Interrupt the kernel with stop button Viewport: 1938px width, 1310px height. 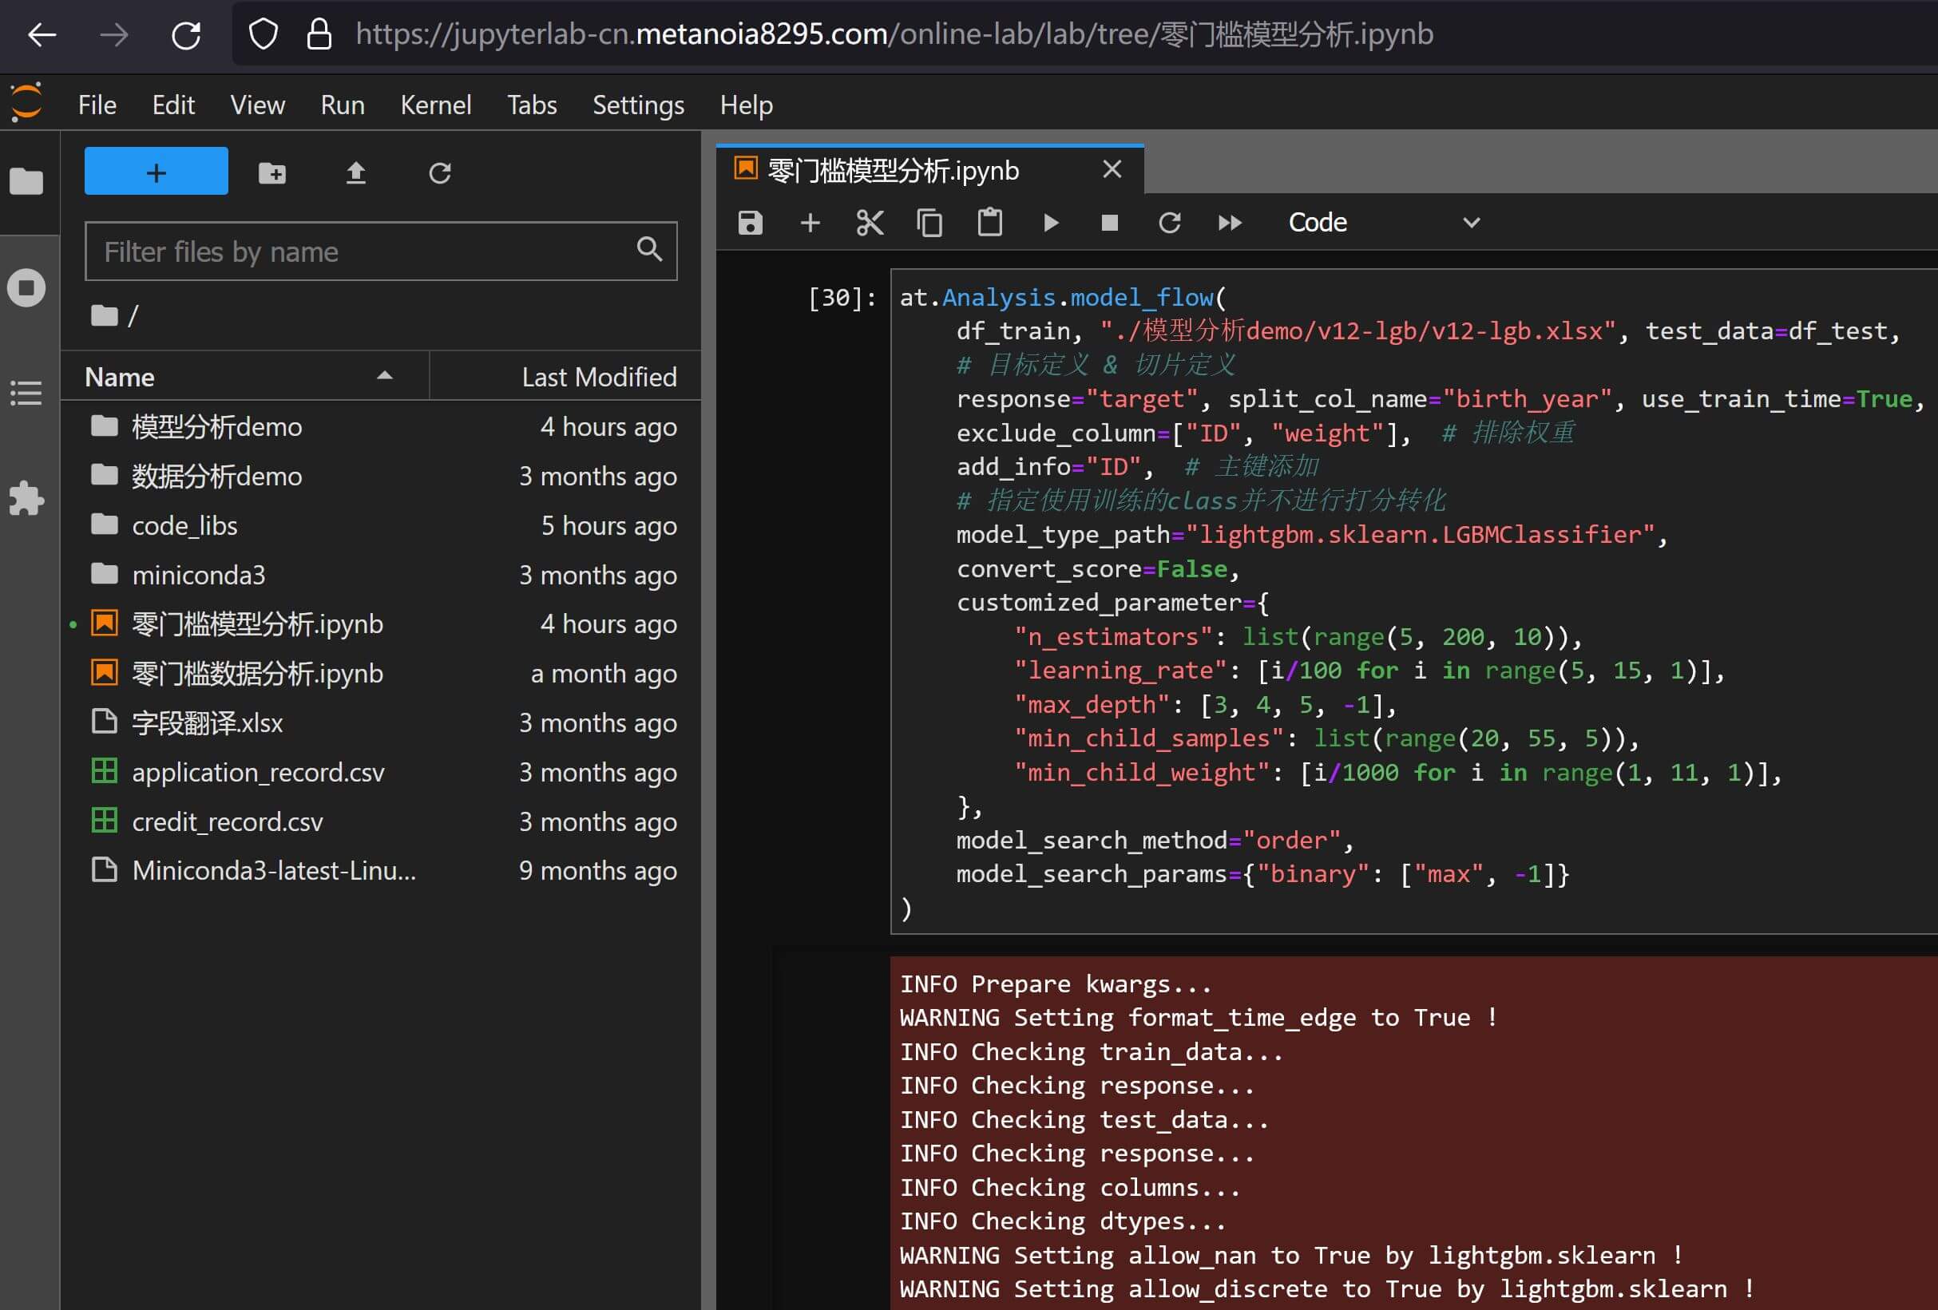click(1109, 223)
